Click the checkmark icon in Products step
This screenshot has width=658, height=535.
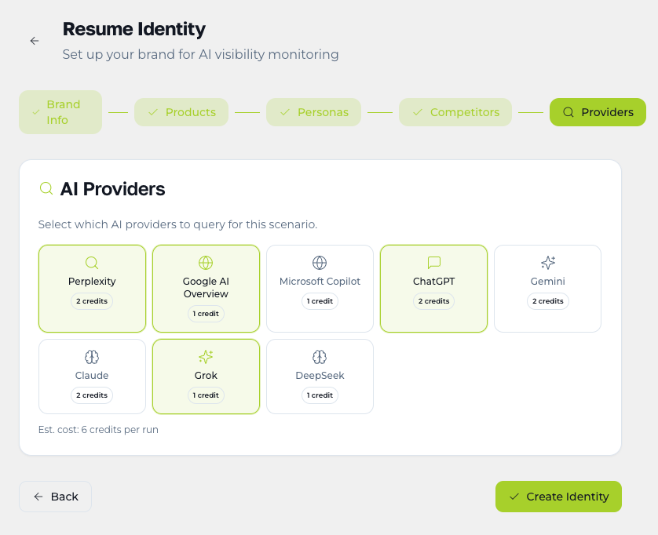[x=153, y=112]
